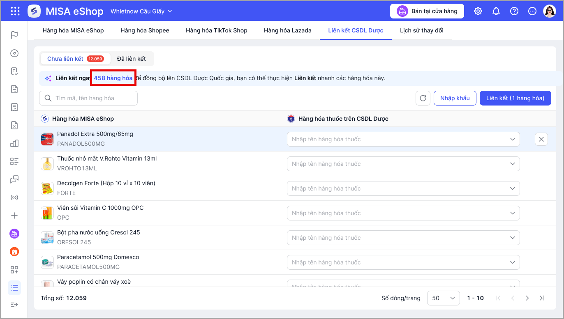Jump to the first page of results
This screenshot has height=319, width=564.
498,298
